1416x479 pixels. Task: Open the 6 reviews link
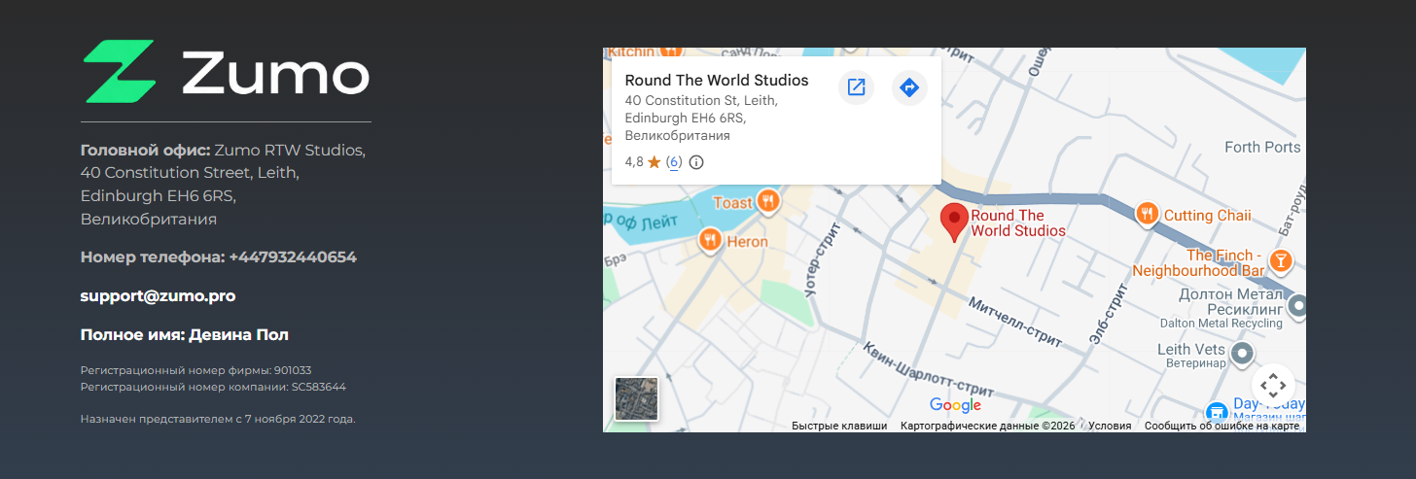[674, 162]
